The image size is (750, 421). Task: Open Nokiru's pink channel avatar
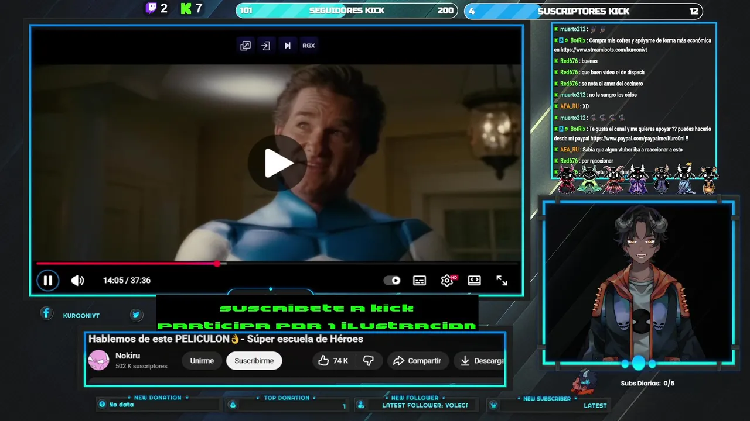click(98, 360)
